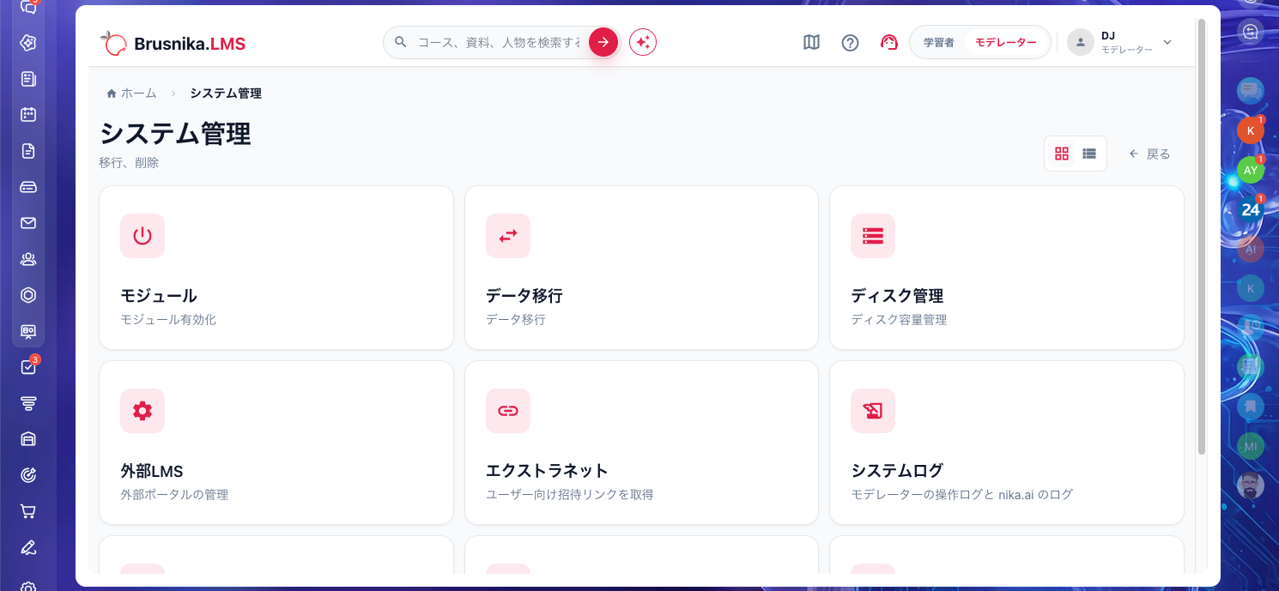1279x591 pixels.
Task: Open the calendar sidebar icon
Action: (28, 114)
